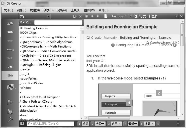Open the target selector computer icon

tap(11, 87)
